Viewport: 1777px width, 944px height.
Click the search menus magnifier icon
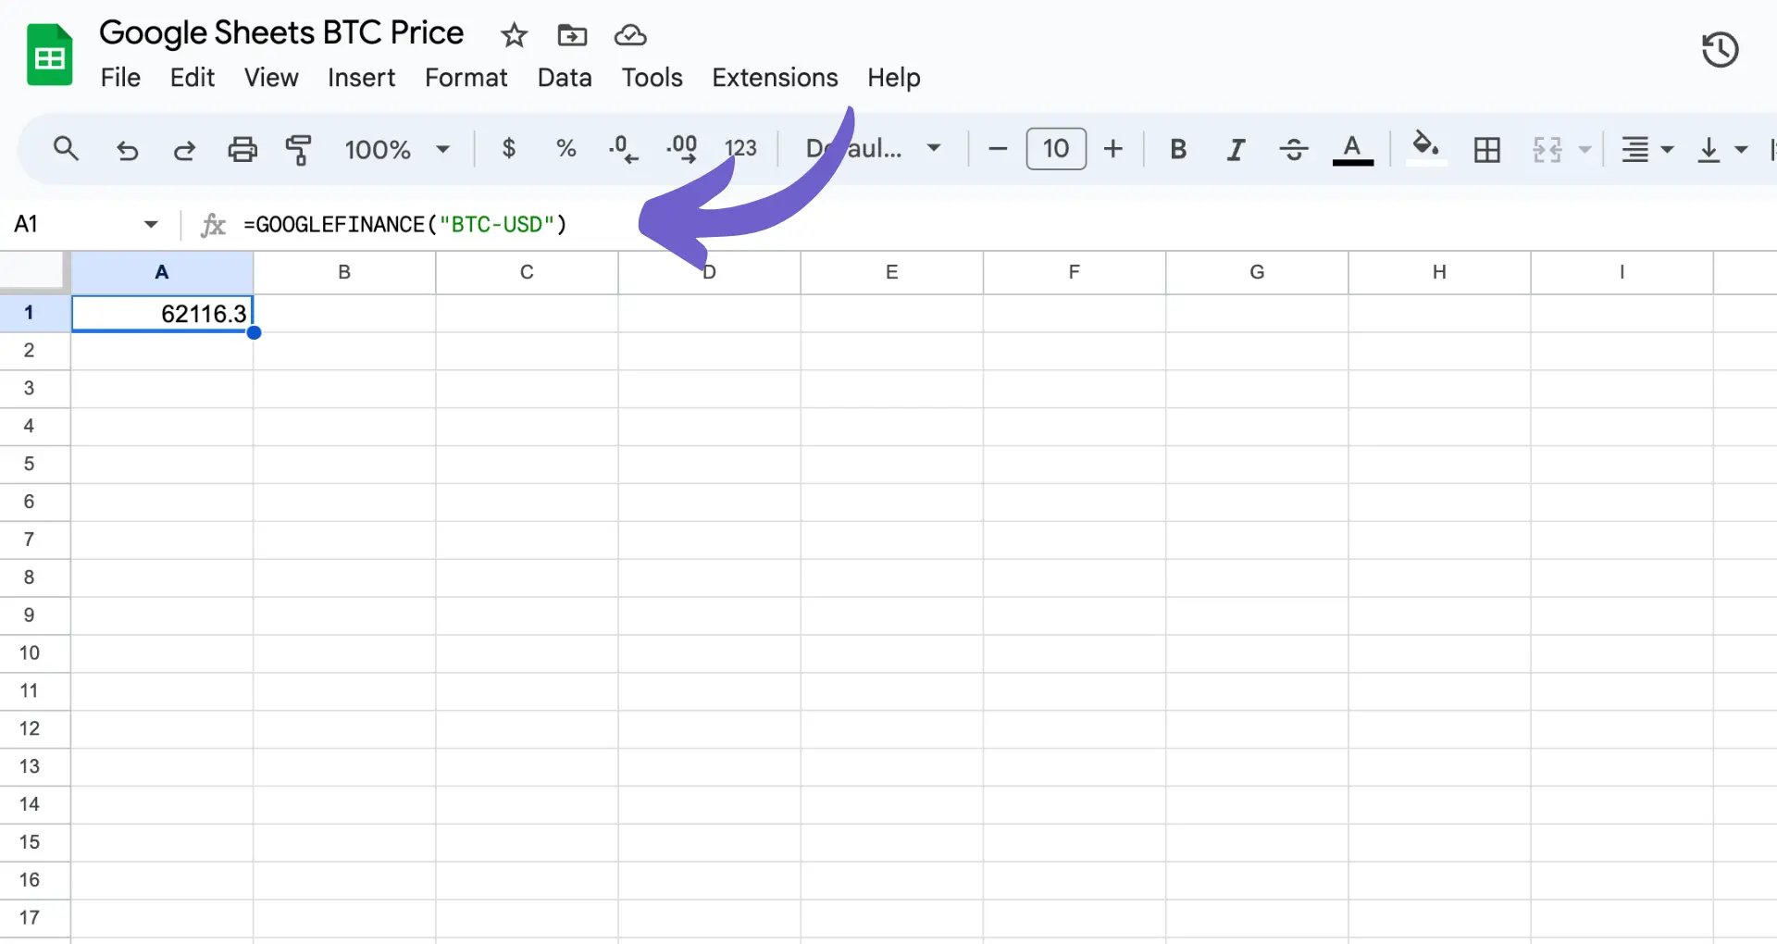coord(66,148)
